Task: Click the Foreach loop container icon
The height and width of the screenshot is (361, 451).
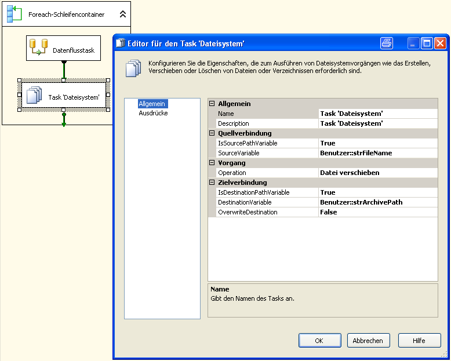Action: point(14,14)
